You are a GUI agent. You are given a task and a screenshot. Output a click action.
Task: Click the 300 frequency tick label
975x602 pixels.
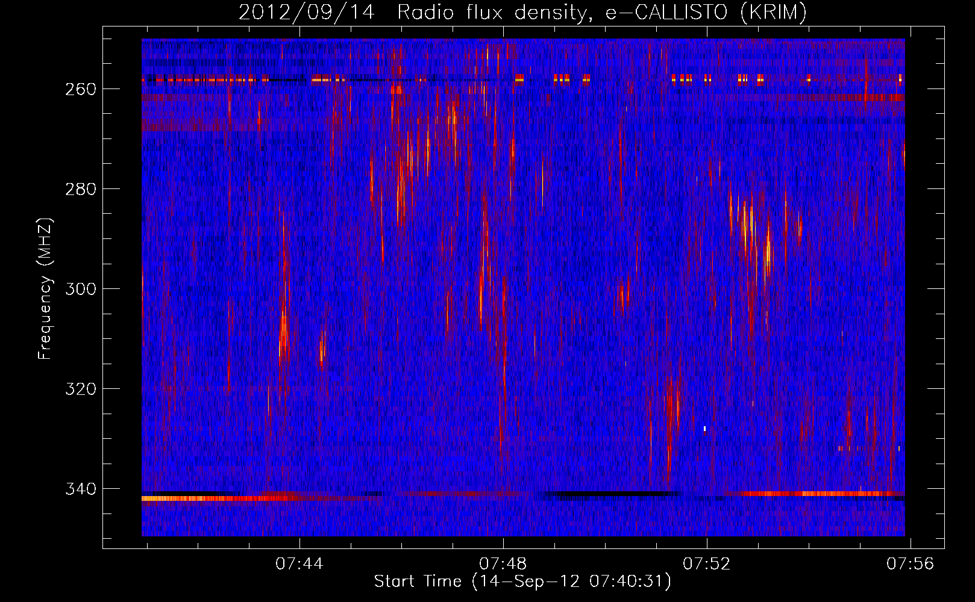click(80, 289)
